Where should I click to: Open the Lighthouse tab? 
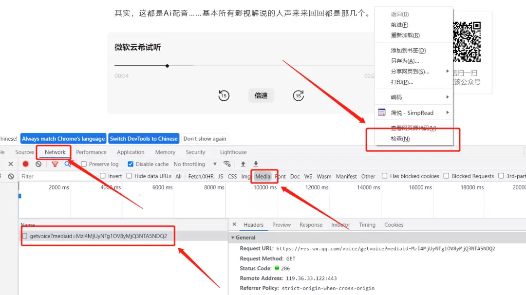tap(233, 152)
